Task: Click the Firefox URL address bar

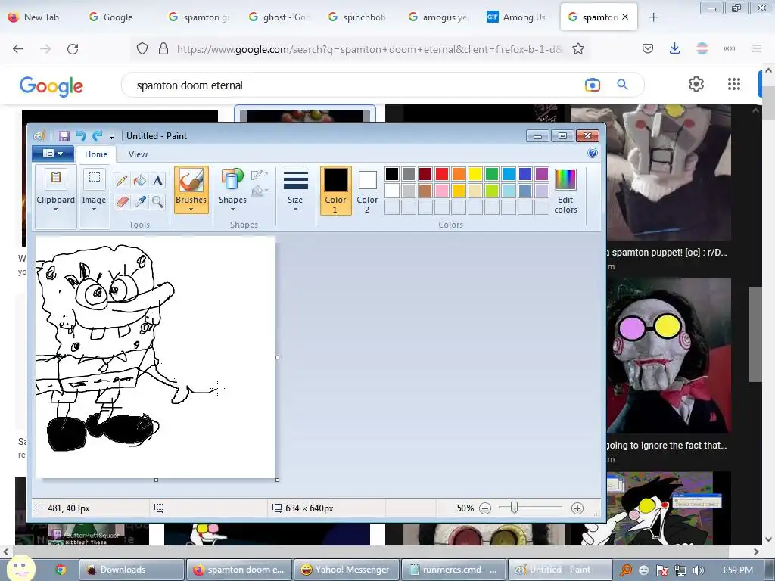Action: tap(369, 49)
